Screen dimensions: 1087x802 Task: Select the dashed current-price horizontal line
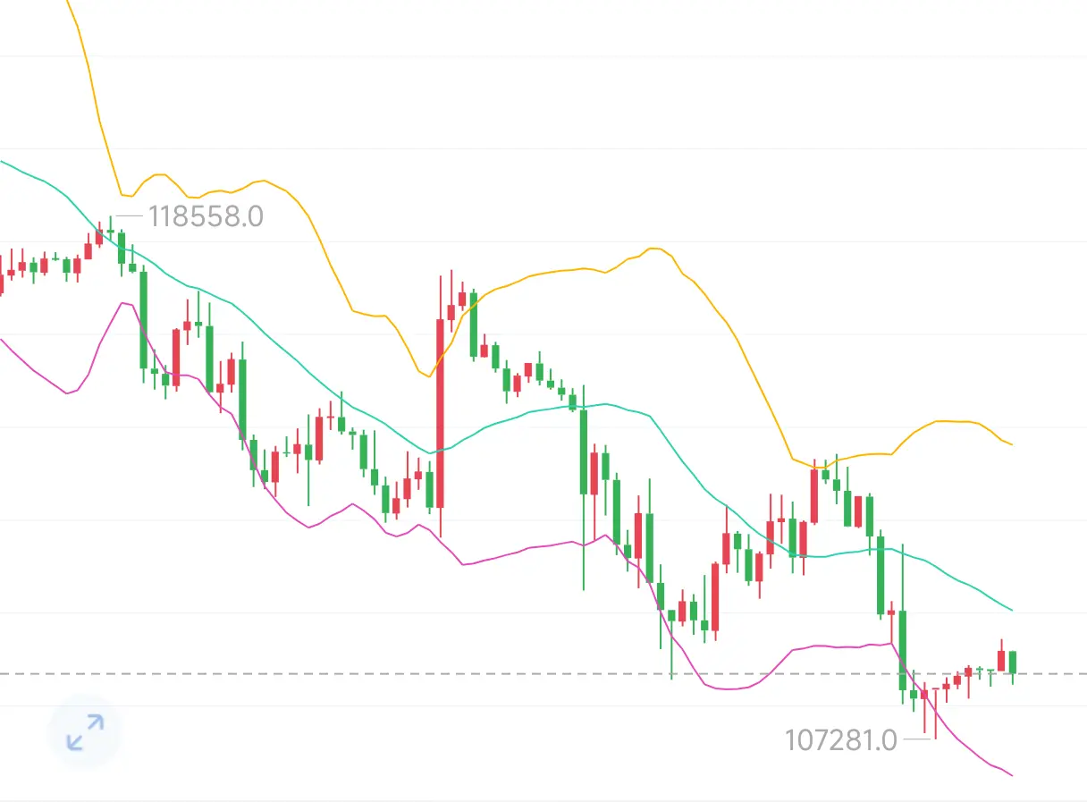tap(543, 673)
